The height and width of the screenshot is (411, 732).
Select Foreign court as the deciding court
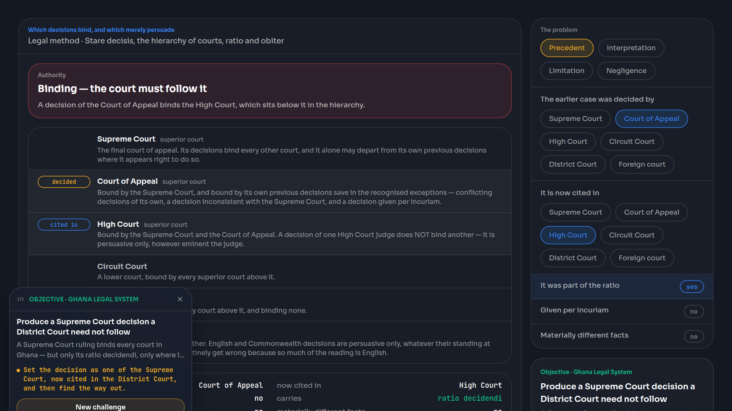click(642, 164)
